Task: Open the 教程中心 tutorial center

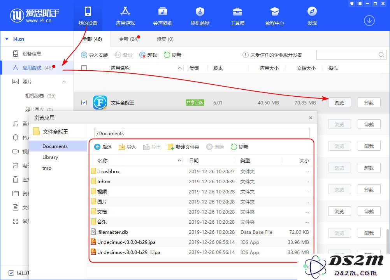Action: pos(274,16)
